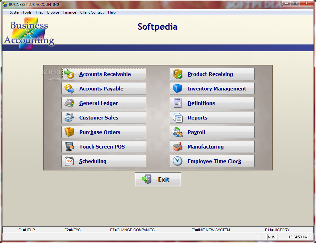
Task: View the Reports section
Action: (212, 118)
